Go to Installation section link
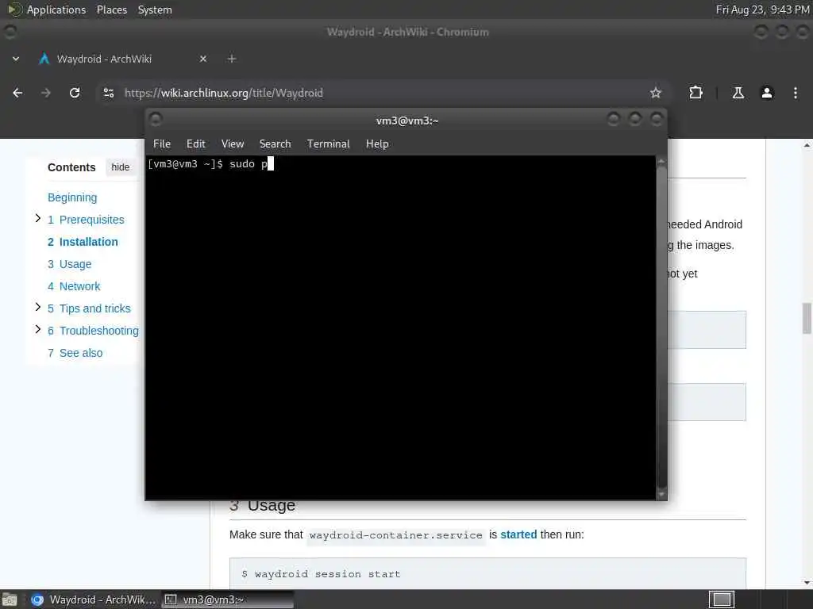 coord(83,242)
